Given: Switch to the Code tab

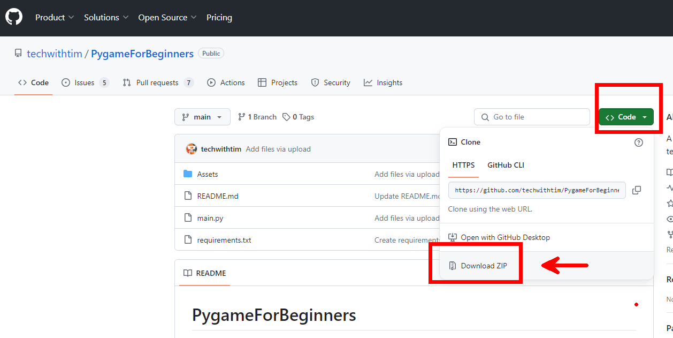Looking at the screenshot, I should pyautogui.click(x=33, y=82).
